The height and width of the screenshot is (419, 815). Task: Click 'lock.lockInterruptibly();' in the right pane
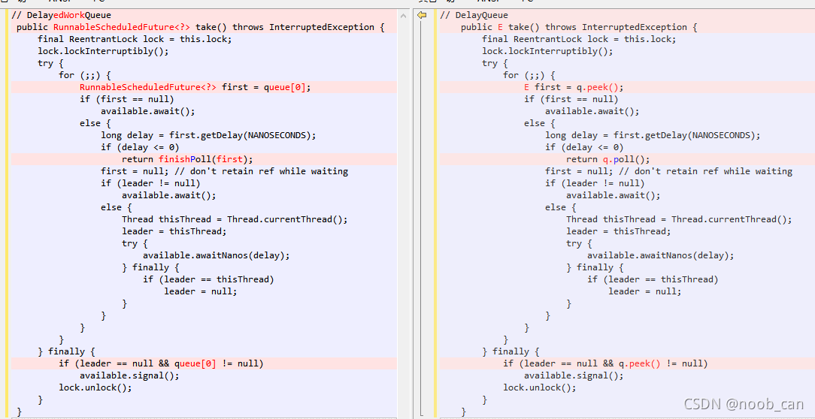coord(548,51)
